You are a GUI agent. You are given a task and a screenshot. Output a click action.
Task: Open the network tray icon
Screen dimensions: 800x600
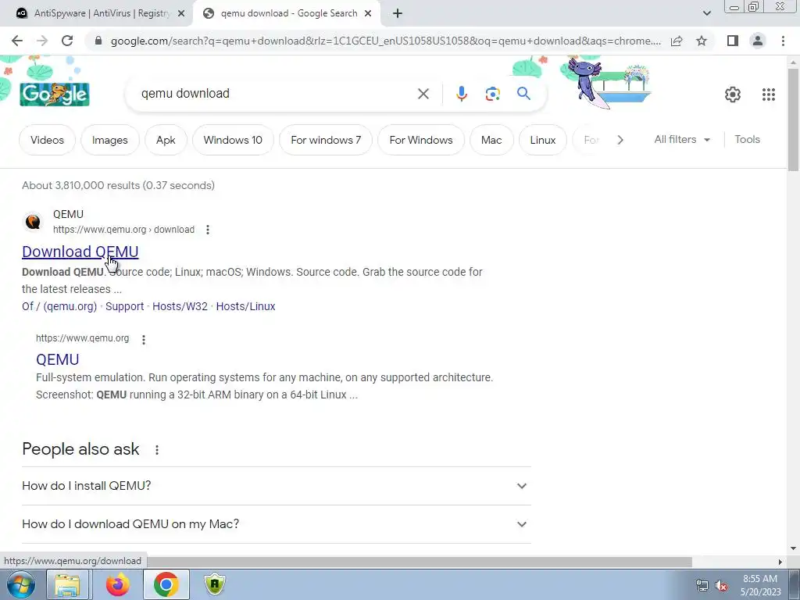click(702, 586)
